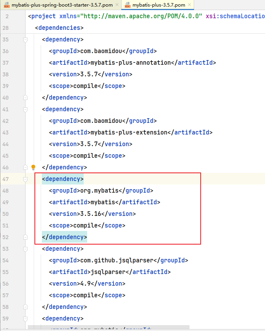265x331 pixels.
Task: Click the mybatis artifactId on line 49
Action: point(103,202)
